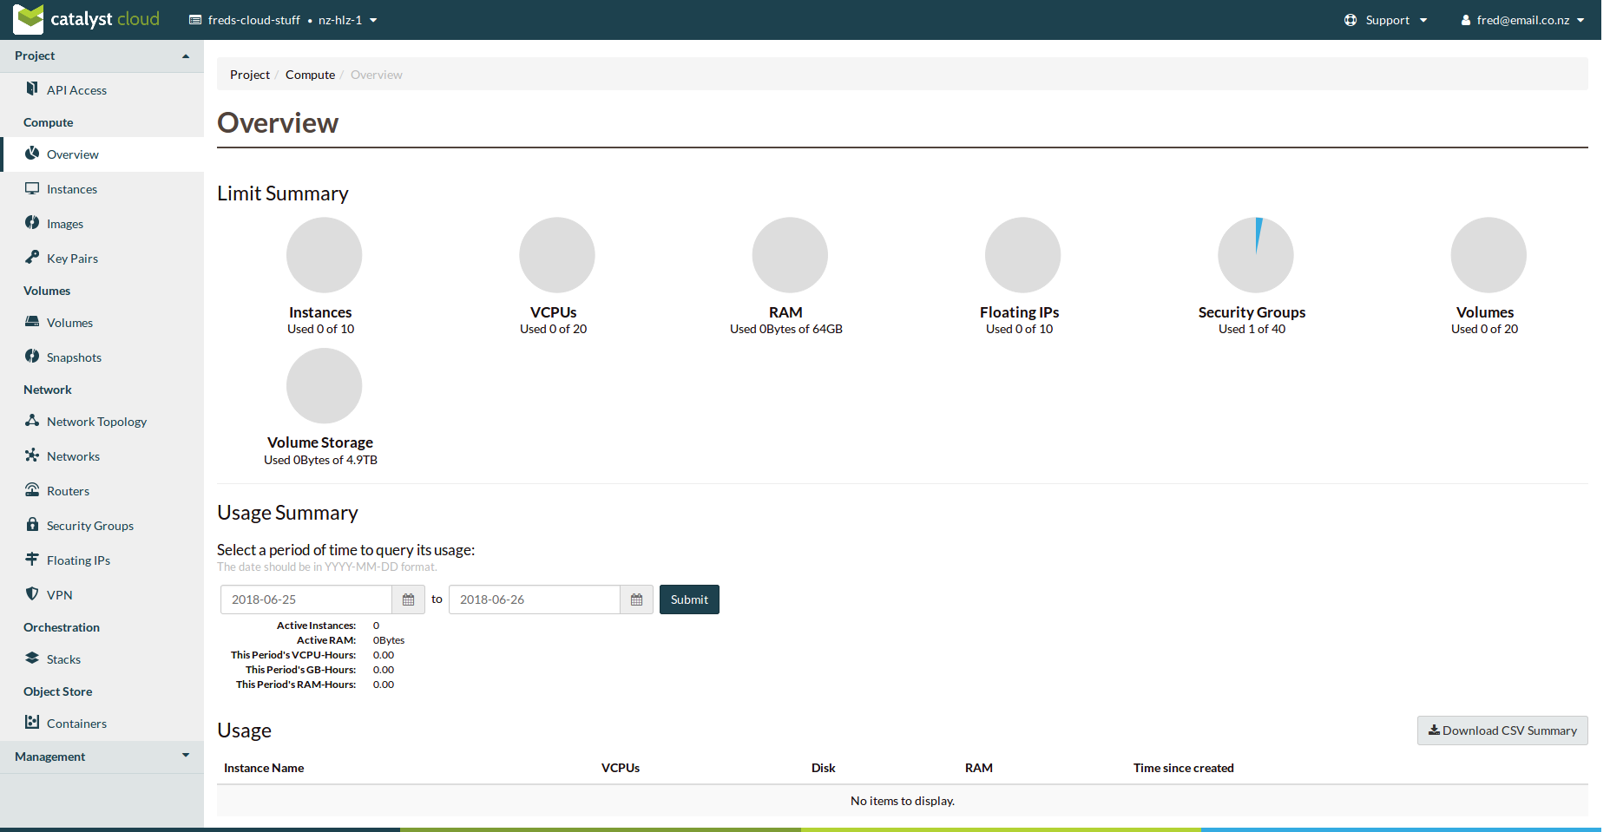
Task: Open freds-cloud-stuff project region dropdown
Action: 283,20
